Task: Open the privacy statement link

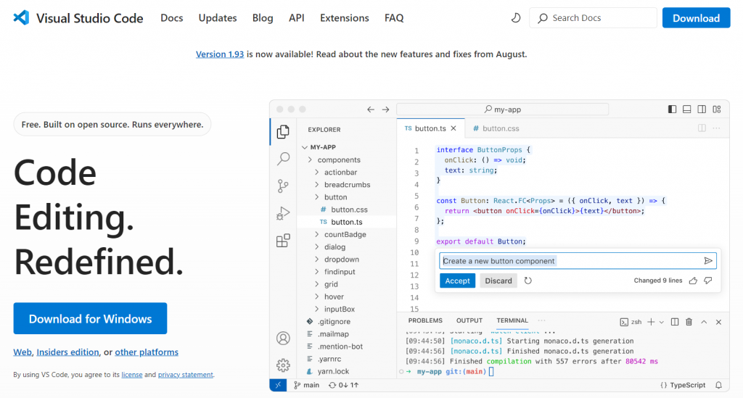Action: [x=185, y=374]
